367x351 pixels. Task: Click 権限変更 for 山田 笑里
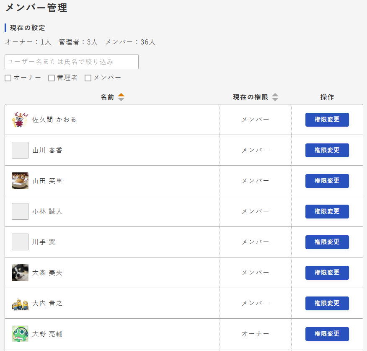point(327,181)
